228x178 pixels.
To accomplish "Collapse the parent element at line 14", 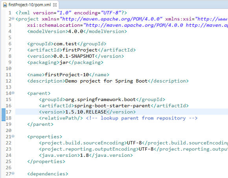I will pos(13,93).
